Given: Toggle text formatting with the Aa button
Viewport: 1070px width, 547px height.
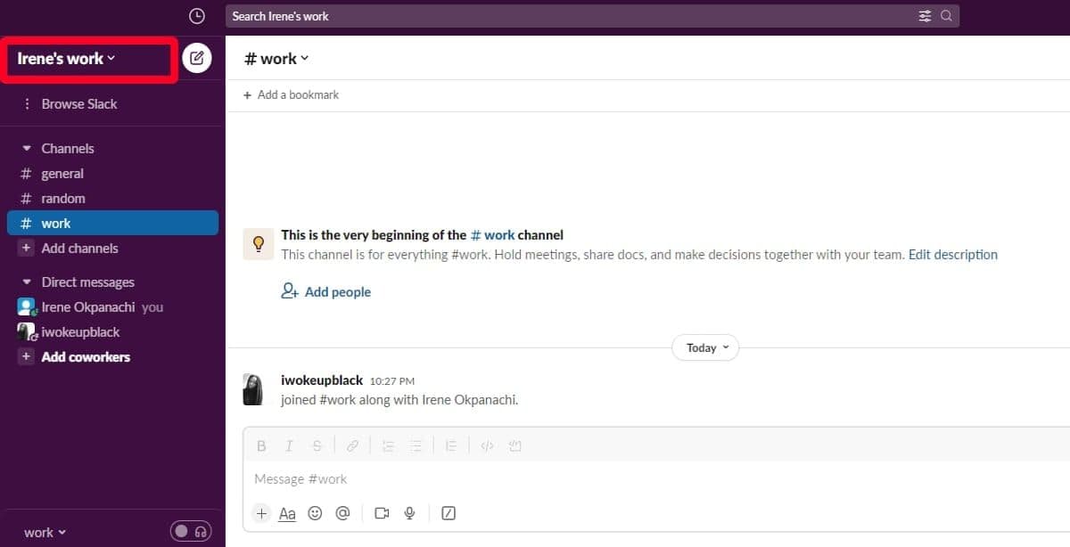Looking at the screenshot, I should (x=287, y=513).
